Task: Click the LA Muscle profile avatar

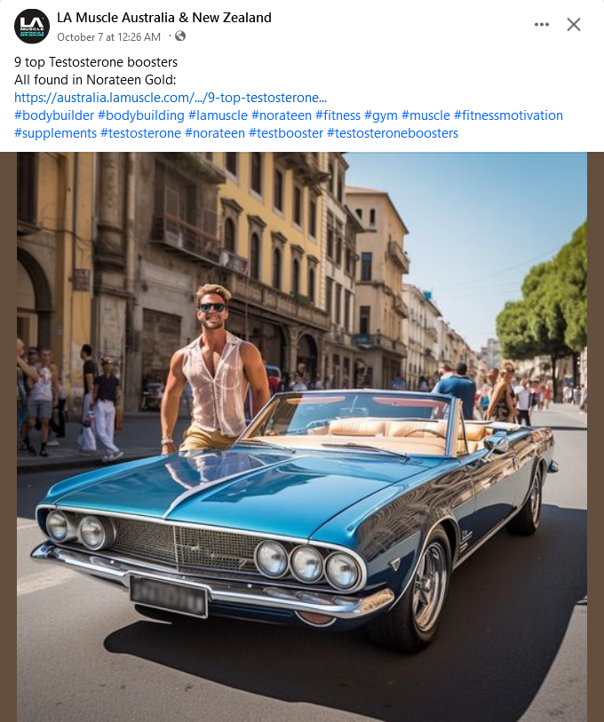Action: click(32, 27)
